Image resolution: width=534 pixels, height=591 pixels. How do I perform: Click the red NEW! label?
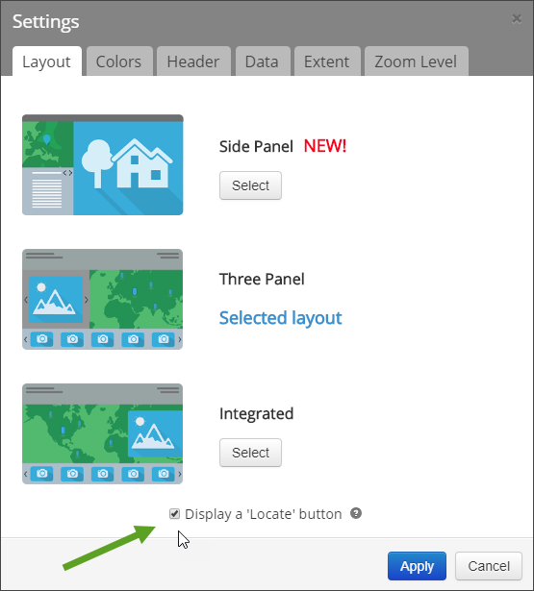(x=325, y=146)
